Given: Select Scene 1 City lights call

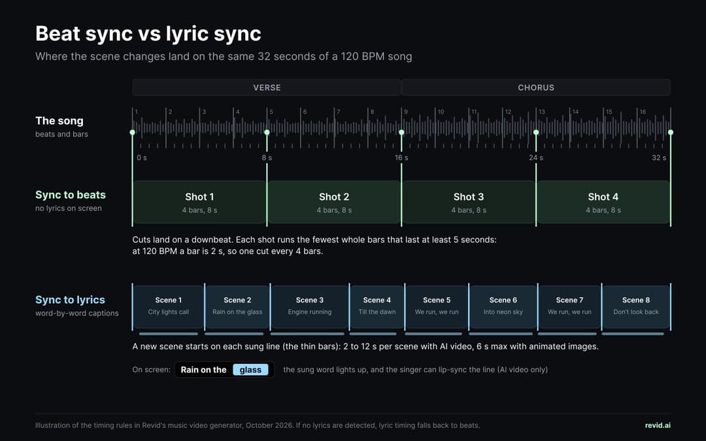Looking at the screenshot, I should click(x=169, y=306).
